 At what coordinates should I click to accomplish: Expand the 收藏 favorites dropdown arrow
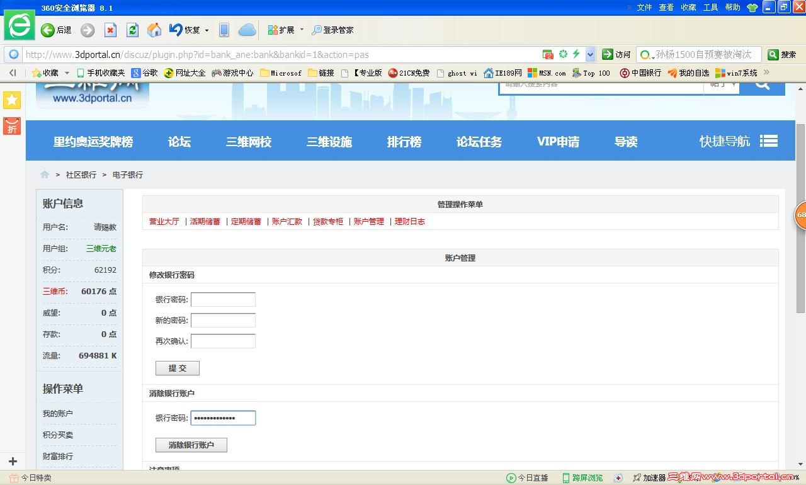(67, 73)
